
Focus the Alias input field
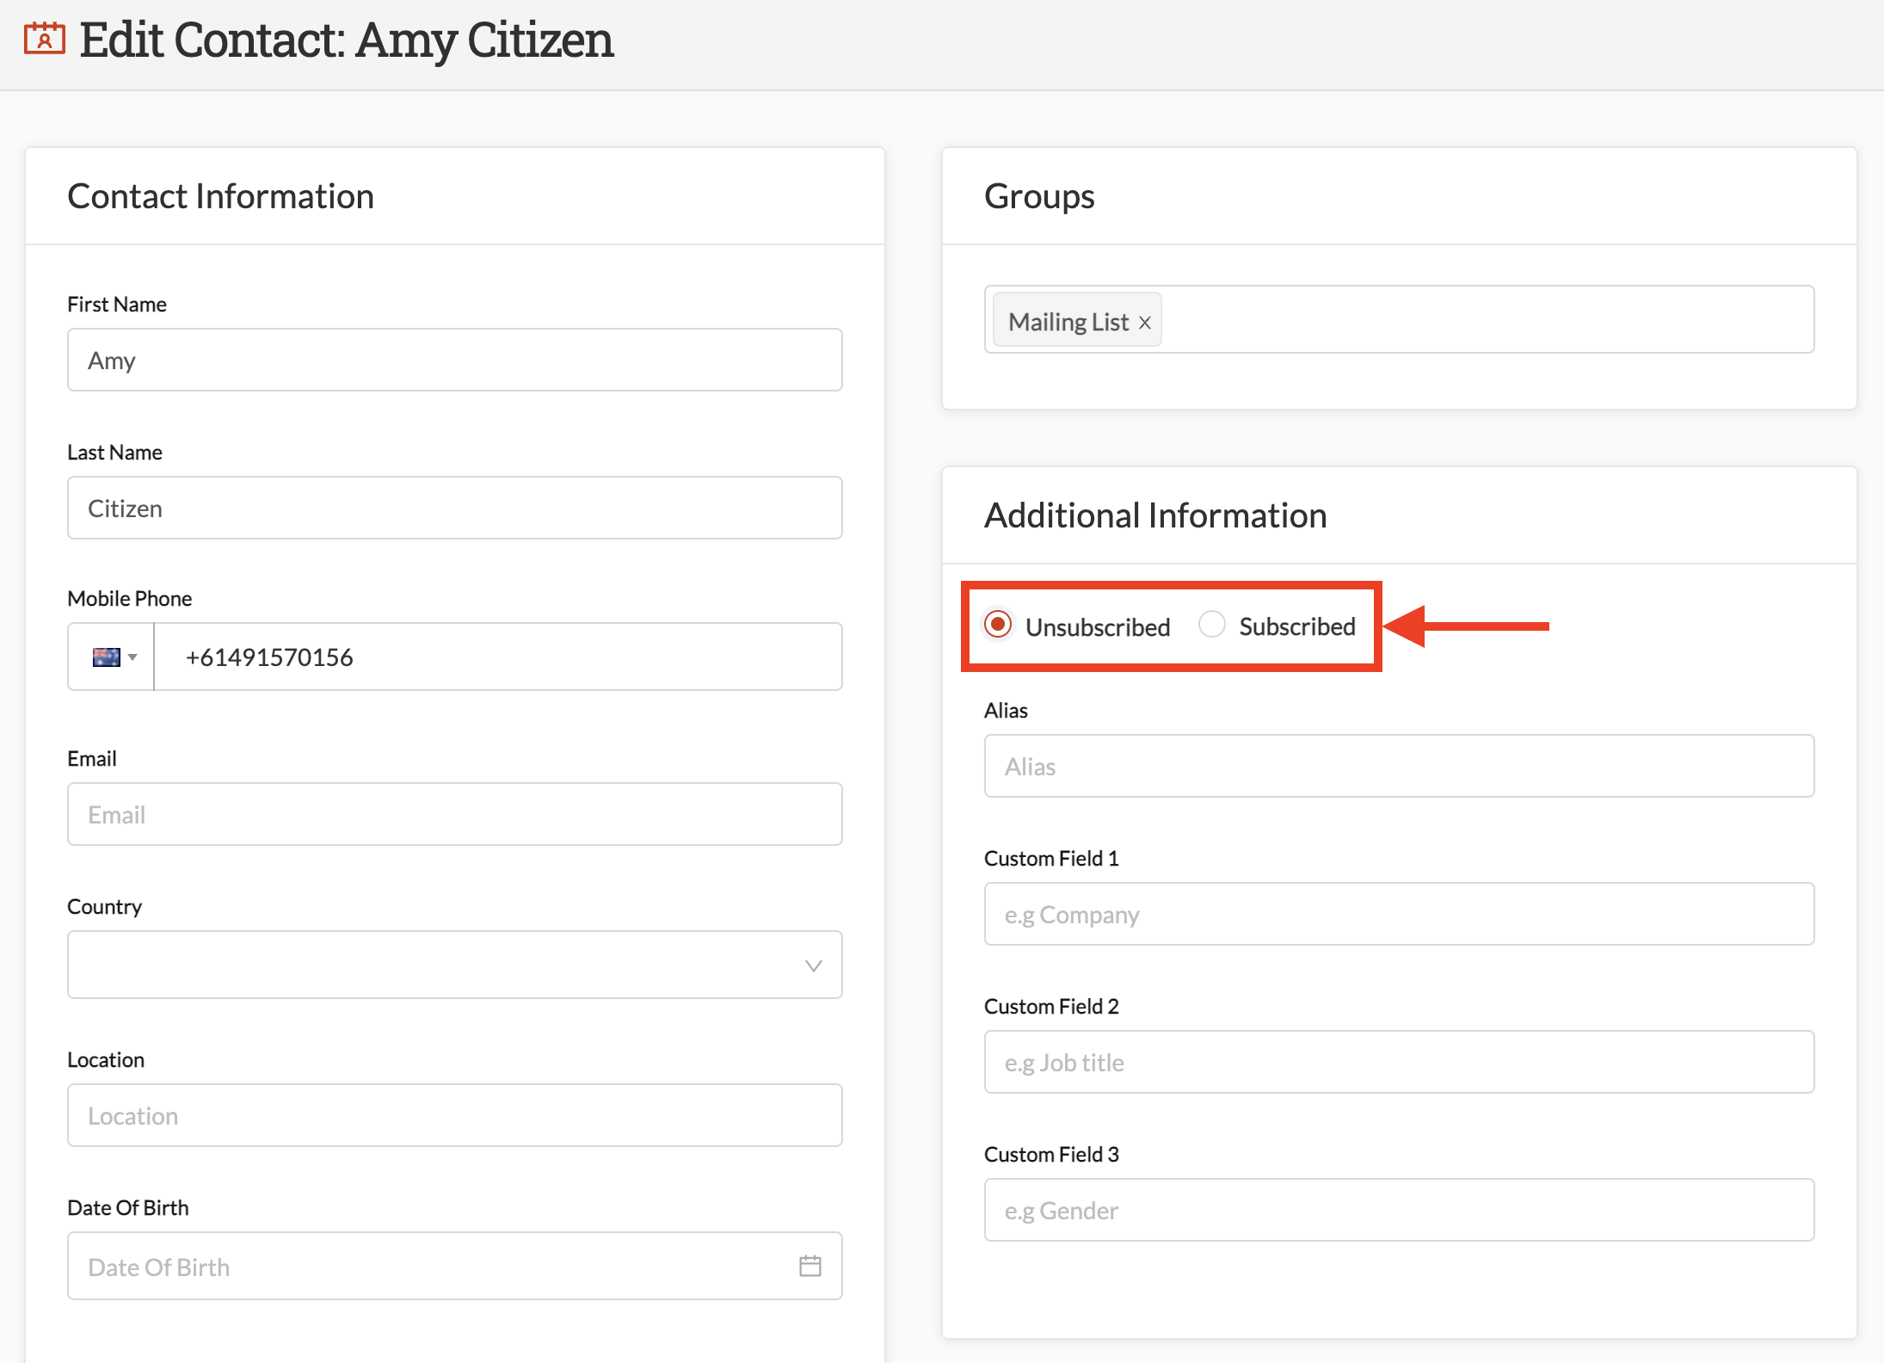pos(1400,766)
